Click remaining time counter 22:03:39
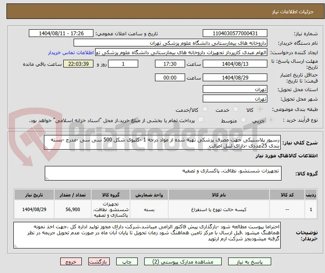 78,64
